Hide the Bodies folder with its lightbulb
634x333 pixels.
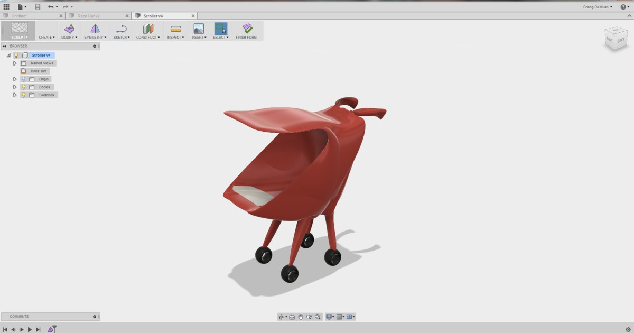(24, 87)
